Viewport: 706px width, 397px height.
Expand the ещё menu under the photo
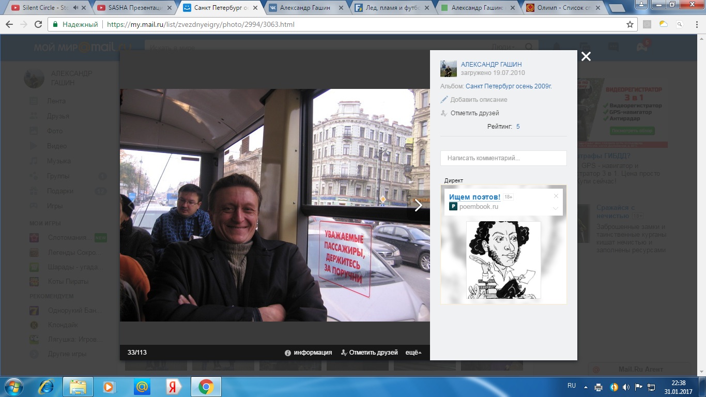pos(413,353)
